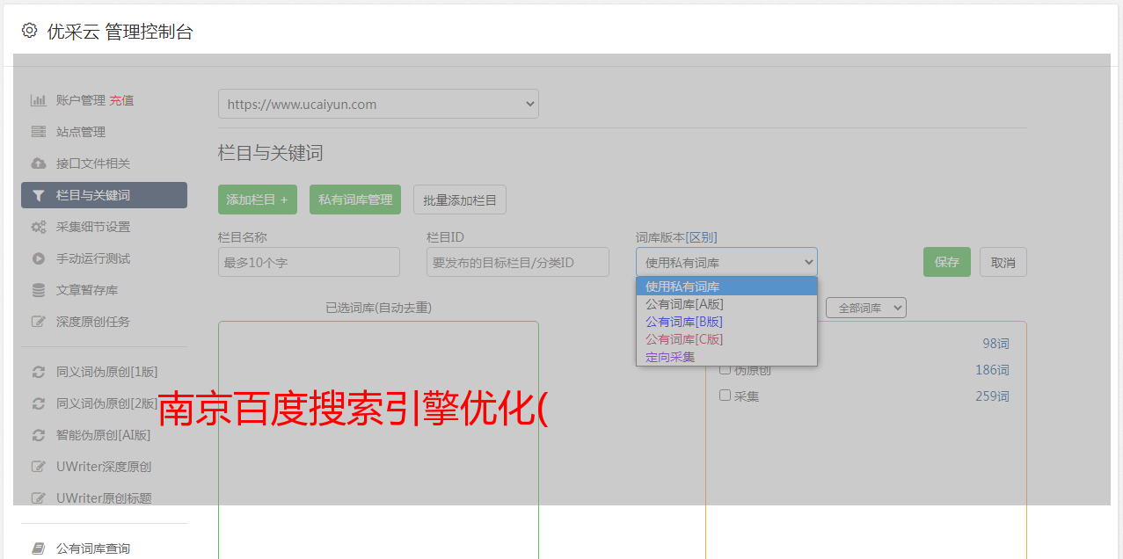Open the site URL dropdown
The height and width of the screenshot is (559, 1123).
click(378, 104)
